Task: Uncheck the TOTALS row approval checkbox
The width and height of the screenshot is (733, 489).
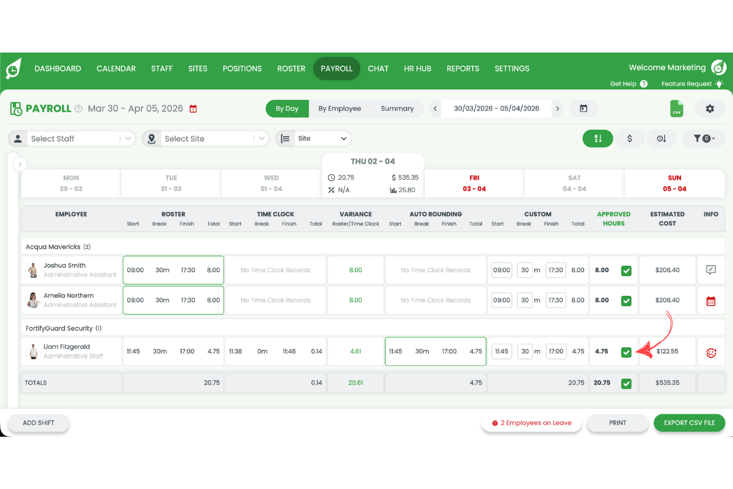Action: pos(626,383)
